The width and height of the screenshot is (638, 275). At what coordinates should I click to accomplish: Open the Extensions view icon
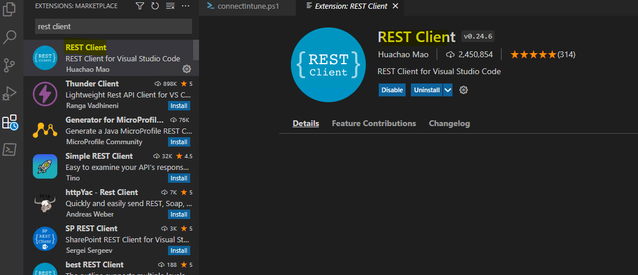9,121
